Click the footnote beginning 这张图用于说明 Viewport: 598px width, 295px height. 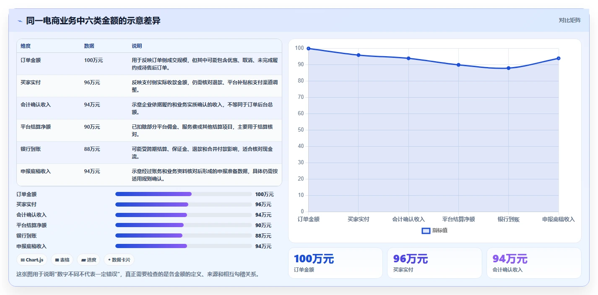[x=138, y=274]
